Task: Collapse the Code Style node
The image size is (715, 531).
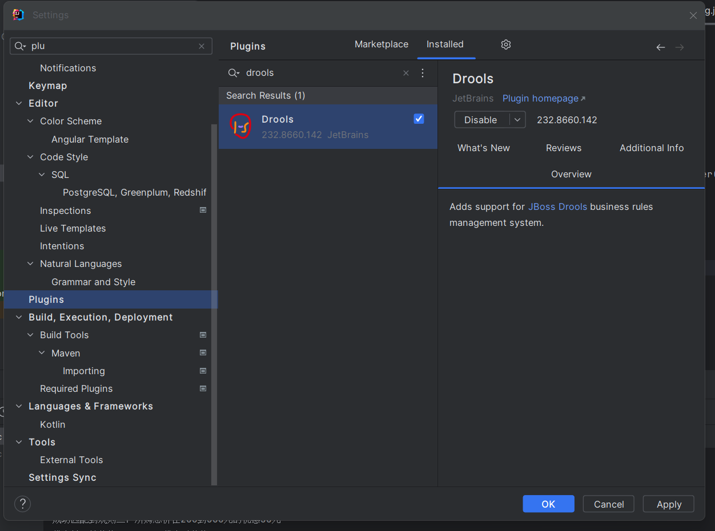Action: point(31,157)
